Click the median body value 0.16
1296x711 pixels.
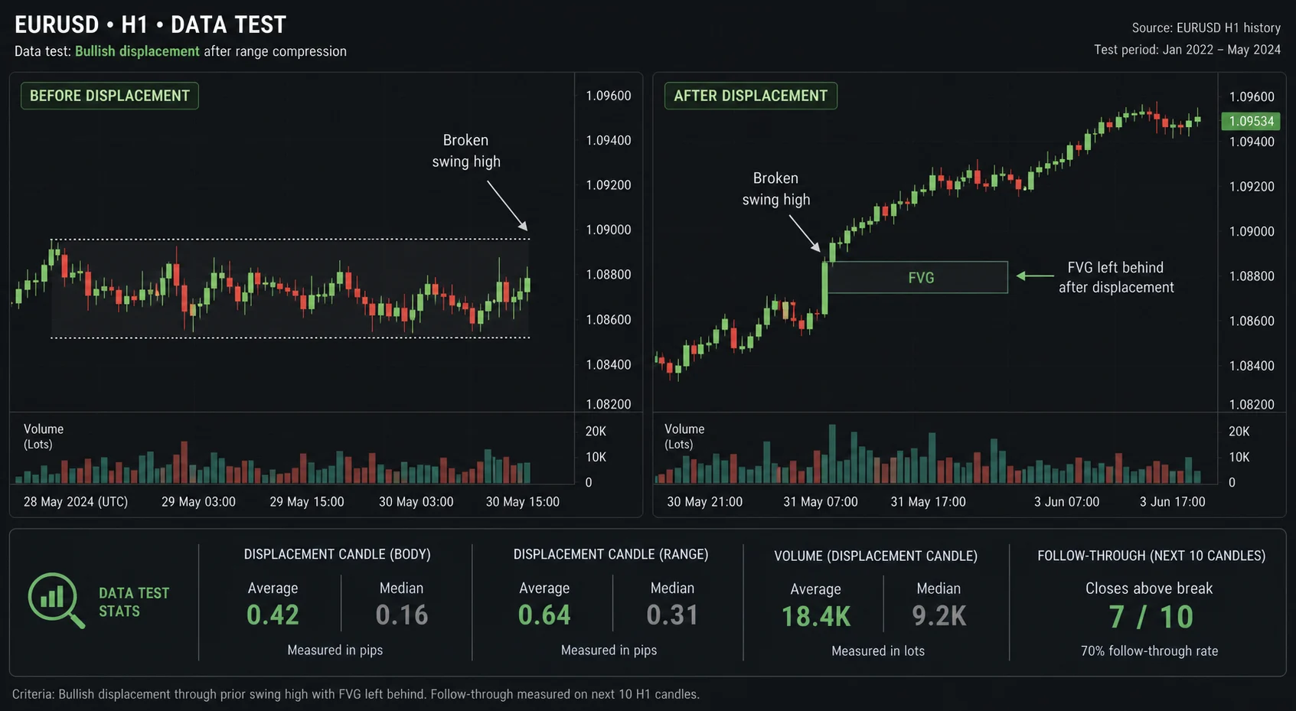click(x=402, y=615)
